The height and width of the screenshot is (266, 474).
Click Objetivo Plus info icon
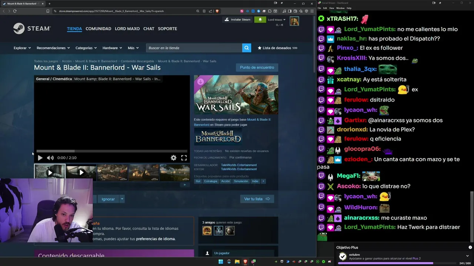(470, 248)
